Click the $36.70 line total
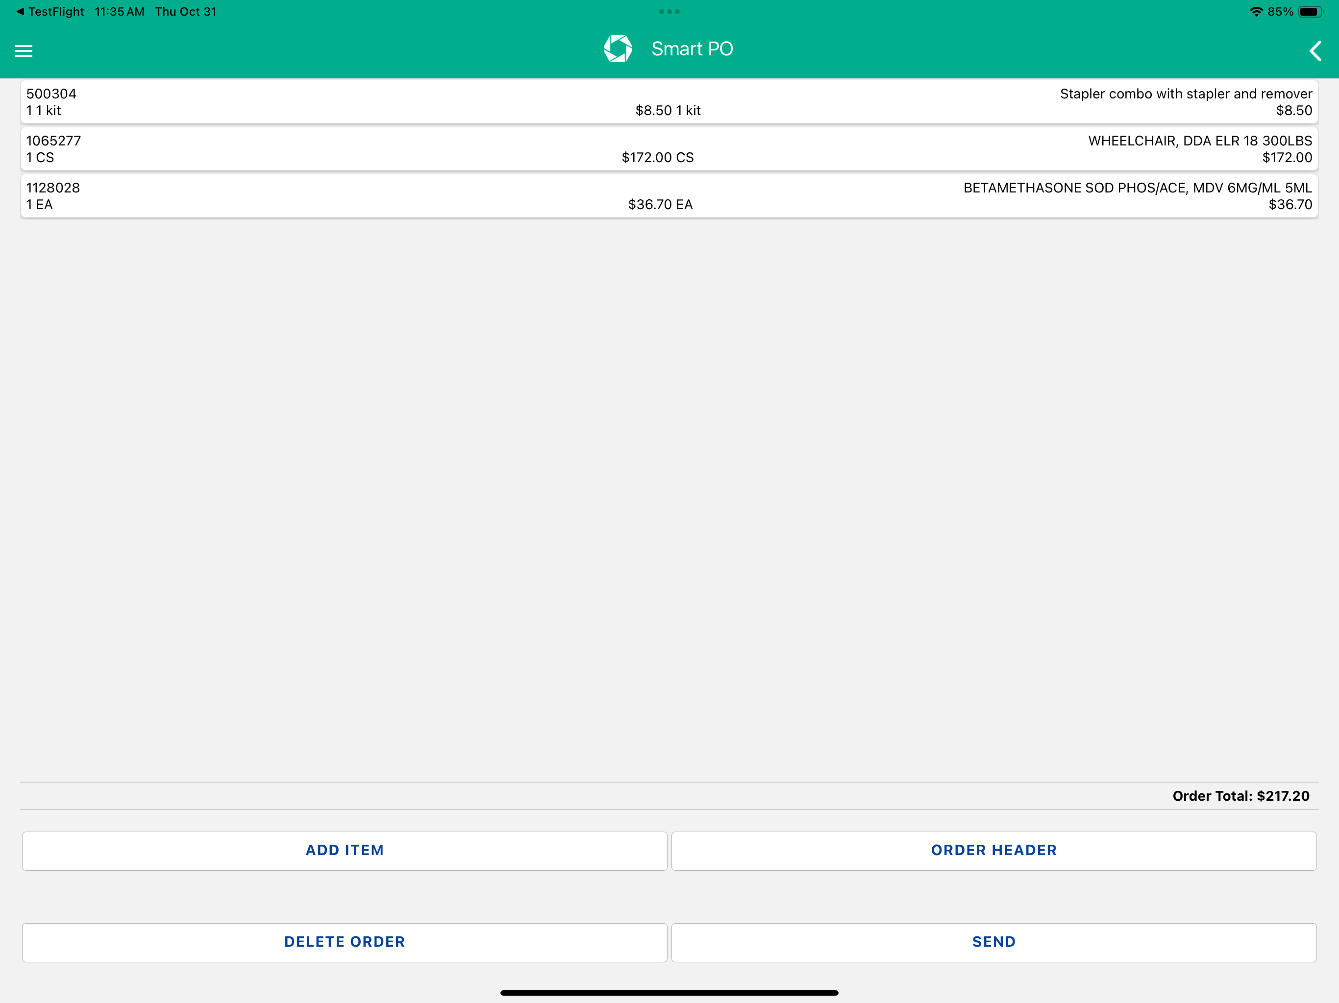Screen dimensions: 1339x1003 (1290, 205)
